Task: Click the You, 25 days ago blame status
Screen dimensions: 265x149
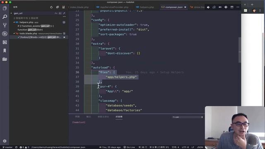Action: [x=110, y=147]
